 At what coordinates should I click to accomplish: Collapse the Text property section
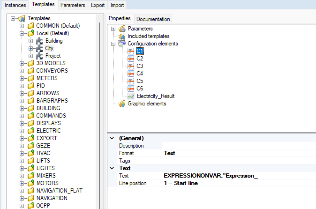point(111,168)
